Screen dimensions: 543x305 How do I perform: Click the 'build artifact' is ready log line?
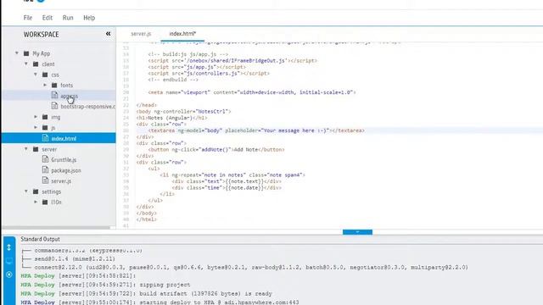(x=146, y=294)
